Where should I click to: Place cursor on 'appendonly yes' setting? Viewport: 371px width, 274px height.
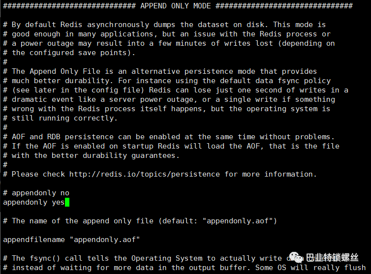[x=33, y=202]
